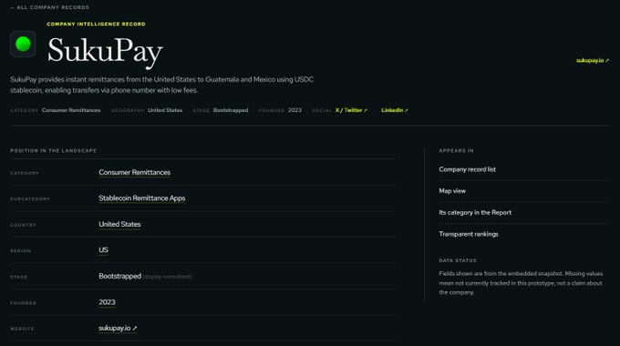This screenshot has width=620, height=346.
Task: Open the Transparent rankings page
Action: [x=469, y=234]
